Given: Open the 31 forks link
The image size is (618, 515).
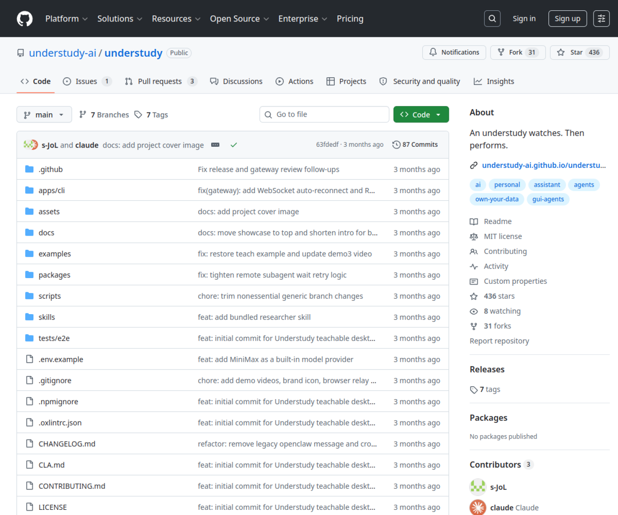Looking at the screenshot, I should pos(491,326).
